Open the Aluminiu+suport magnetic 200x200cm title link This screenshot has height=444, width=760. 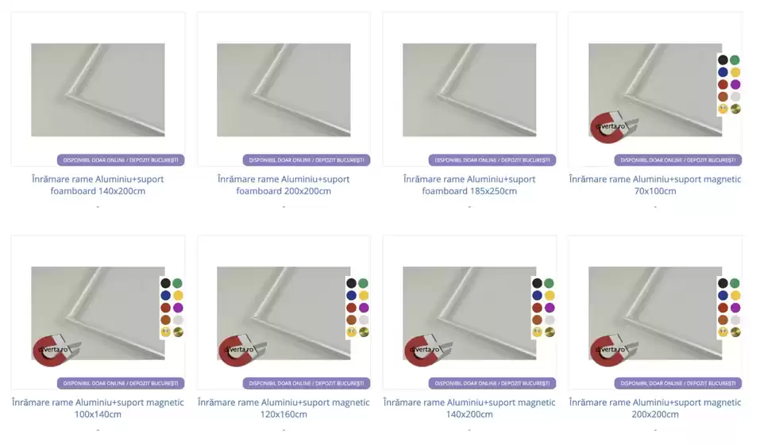click(655, 408)
